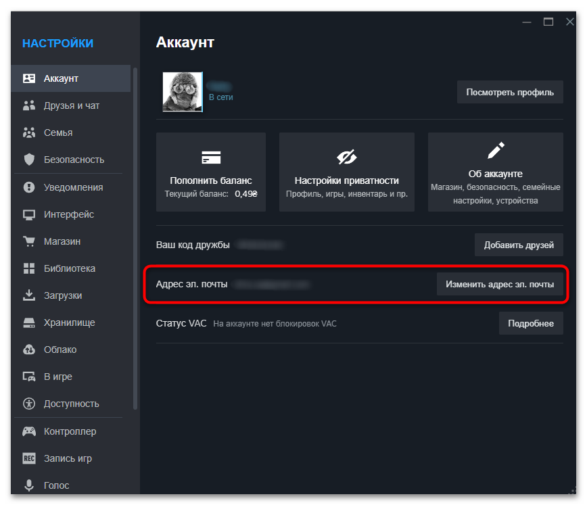The width and height of the screenshot is (587, 505).
Task: Click the НАСТРОЙКИ heading
Action: tap(58, 43)
